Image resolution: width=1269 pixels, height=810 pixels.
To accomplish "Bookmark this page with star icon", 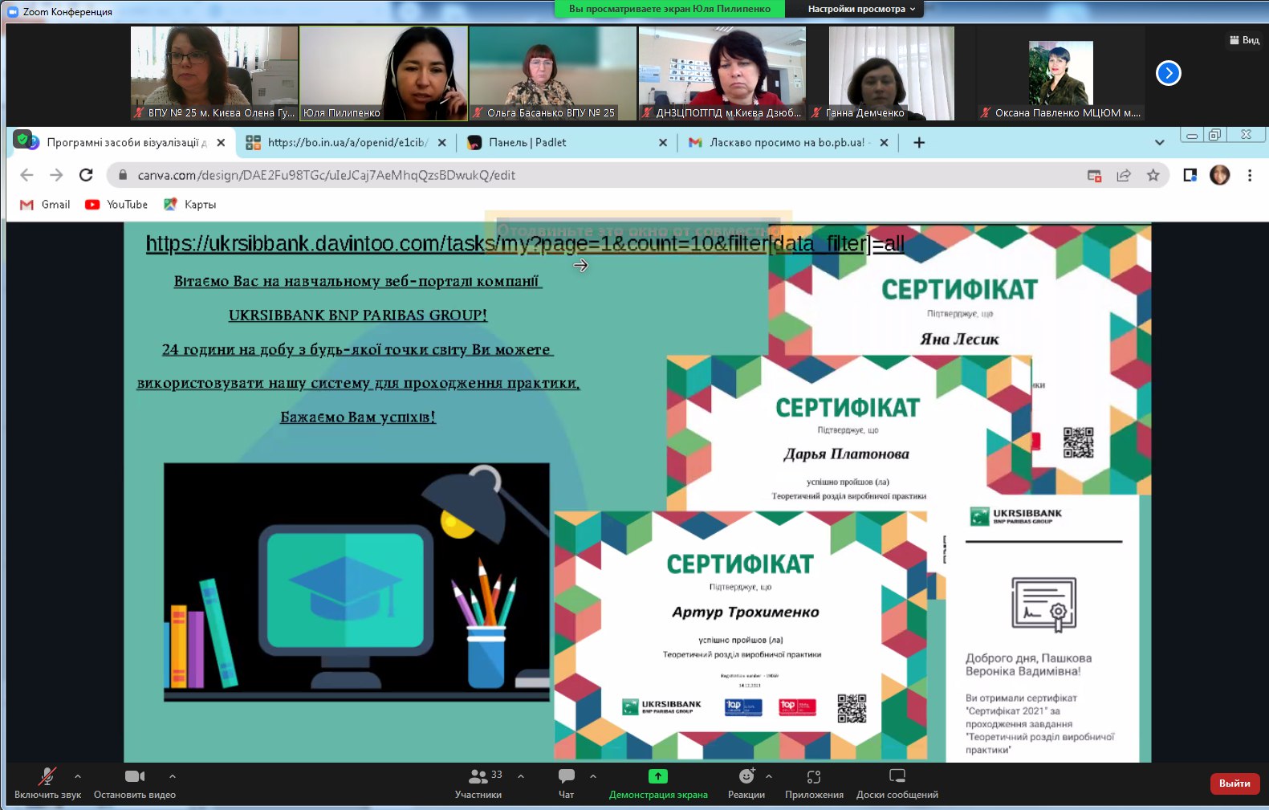I will pos(1153,175).
